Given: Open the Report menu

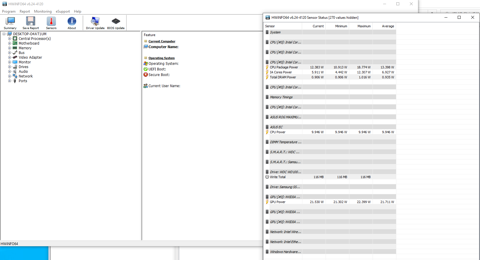Looking at the screenshot, I should pyautogui.click(x=25, y=11).
